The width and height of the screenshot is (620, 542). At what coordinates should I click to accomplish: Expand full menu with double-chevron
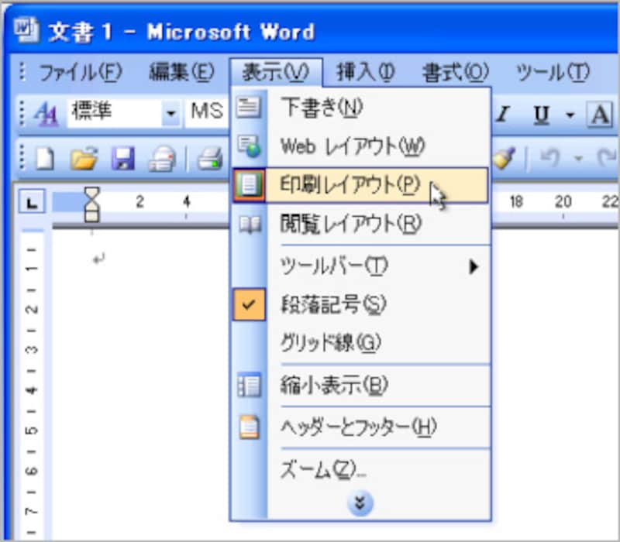(x=360, y=503)
